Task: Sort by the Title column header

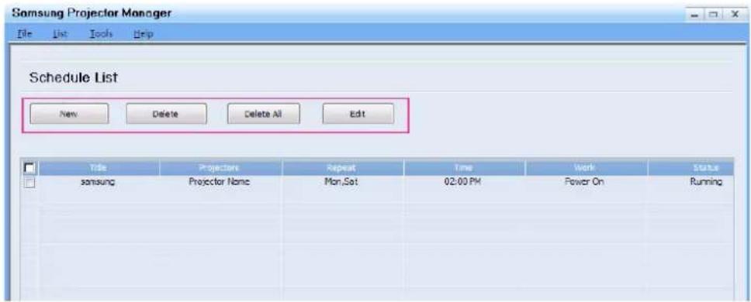Action: (x=99, y=168)
